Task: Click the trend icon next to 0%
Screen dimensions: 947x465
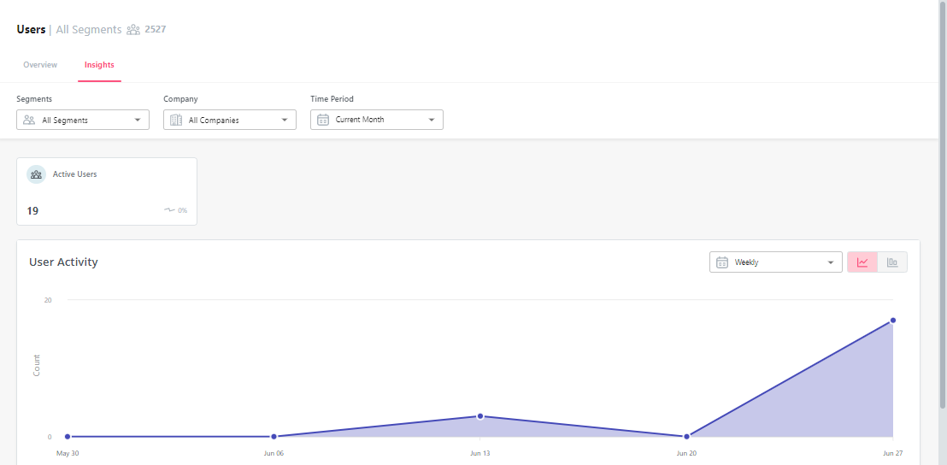Action: (169, 210)
